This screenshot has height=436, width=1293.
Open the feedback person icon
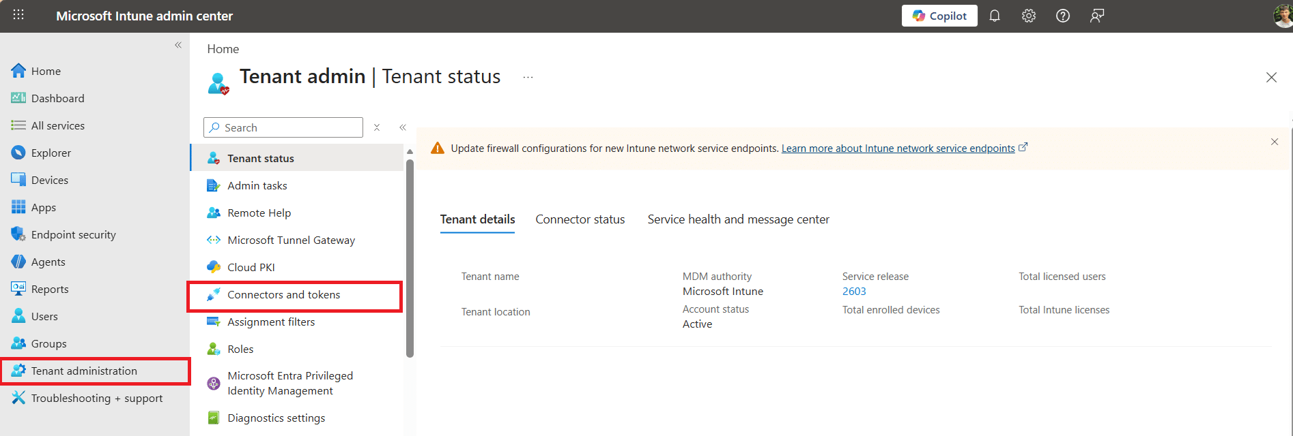point(1097,16)
